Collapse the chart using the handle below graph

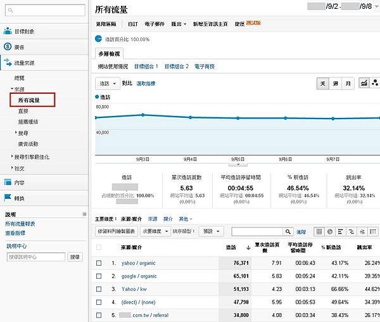coord(238,165)
